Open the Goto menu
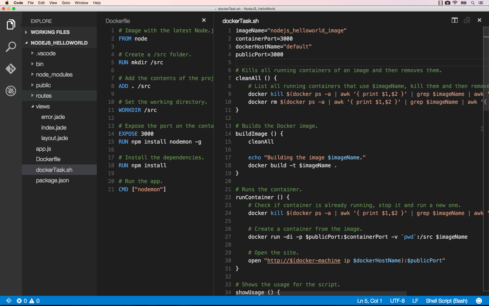Image resolution: width=489 pixels, height=306 pixels. click(66, 3)
